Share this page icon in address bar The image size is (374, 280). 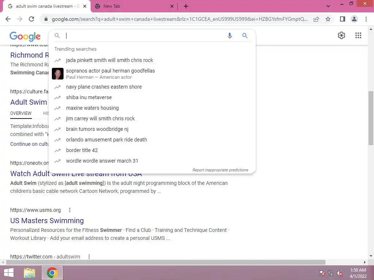pyautogui.click(x=316, y=19)
